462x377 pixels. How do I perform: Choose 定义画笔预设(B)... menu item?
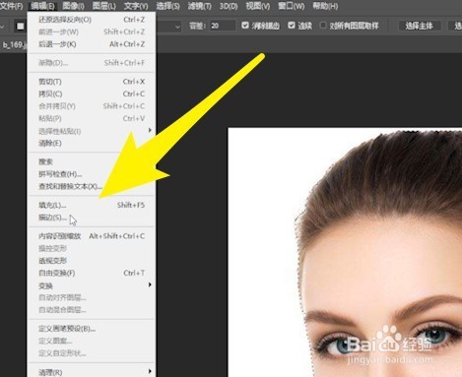92,329
